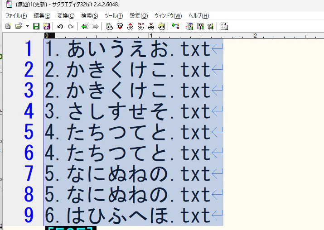
Task: Undo the last edit
Action: [x=60, y=26]
